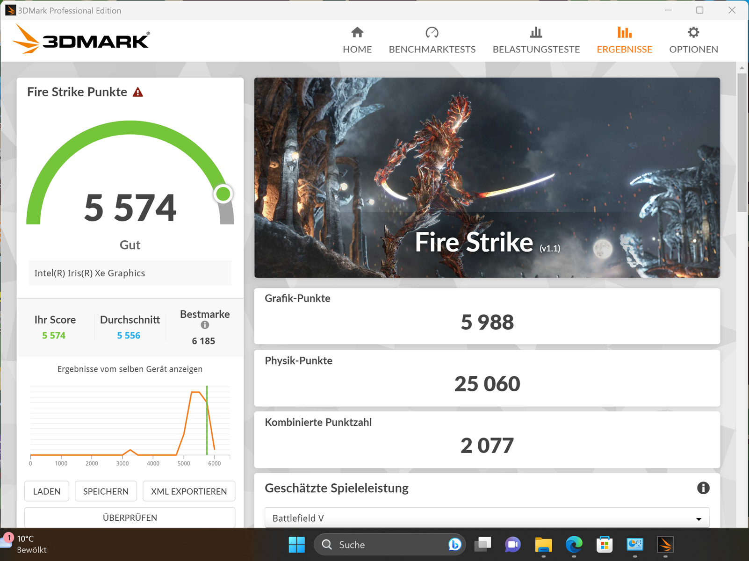Image resolution: width=749 pixels, height=561 pixels.
Task: Click XML EXPORTIEREN button
Action: (x=189, y=491)
